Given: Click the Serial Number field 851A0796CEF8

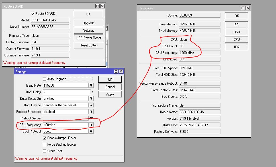Looking at the screenshot, I should point(50,27).
